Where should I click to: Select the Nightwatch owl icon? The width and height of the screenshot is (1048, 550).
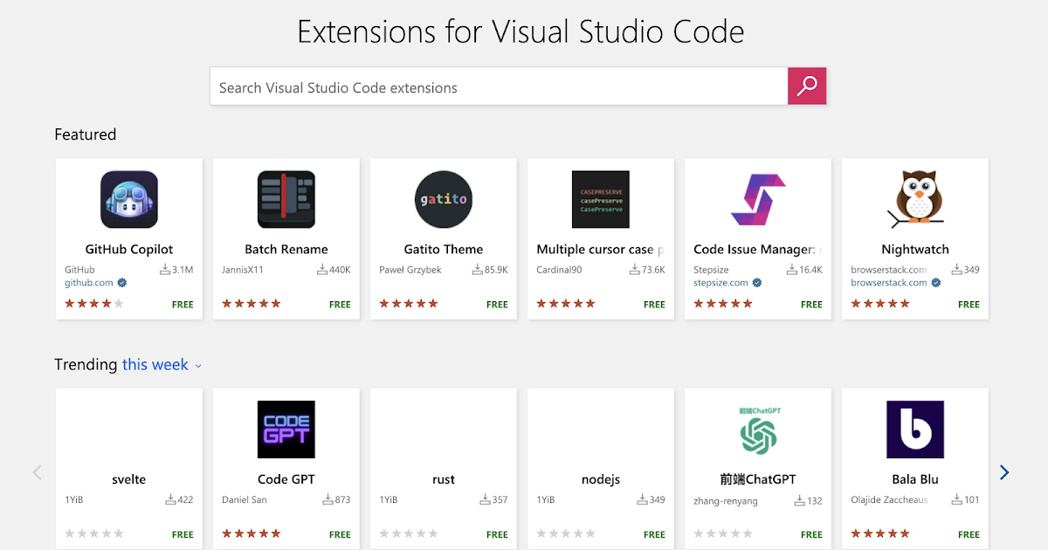pos(914,199)
